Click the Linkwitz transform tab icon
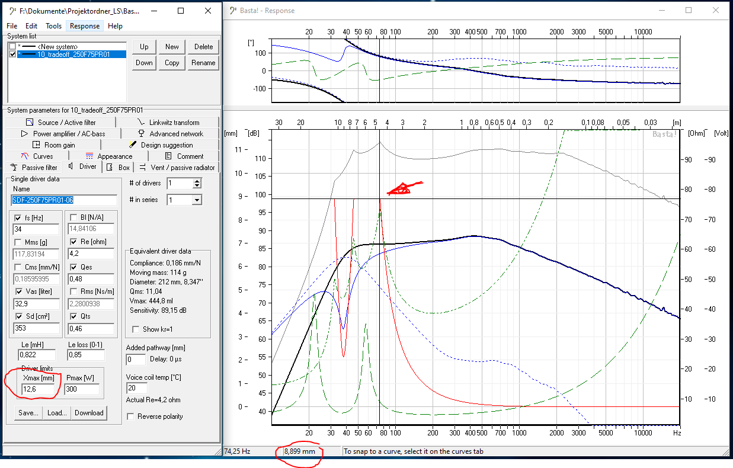 click(141, 123)
